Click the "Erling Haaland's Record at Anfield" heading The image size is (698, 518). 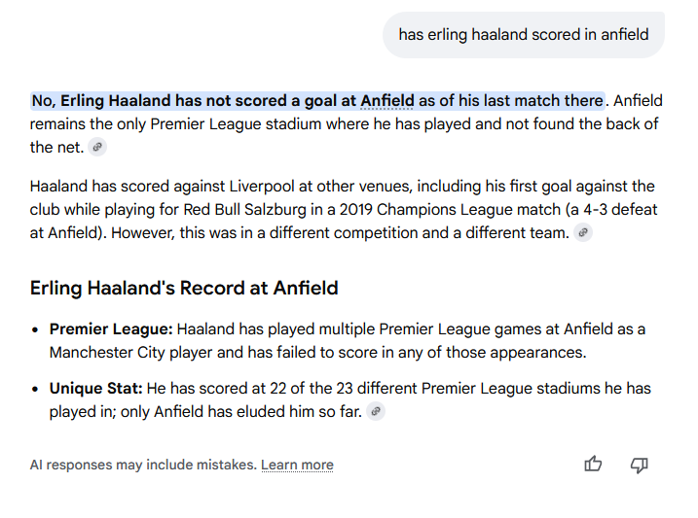pos(184,288)
